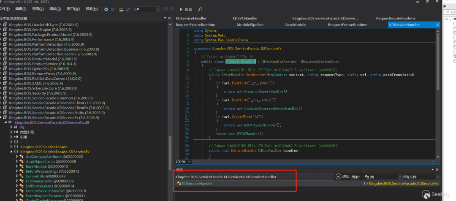Click the open file folder icon
The height and width of the screenshot is (201, 456).
tap(121, 9)
